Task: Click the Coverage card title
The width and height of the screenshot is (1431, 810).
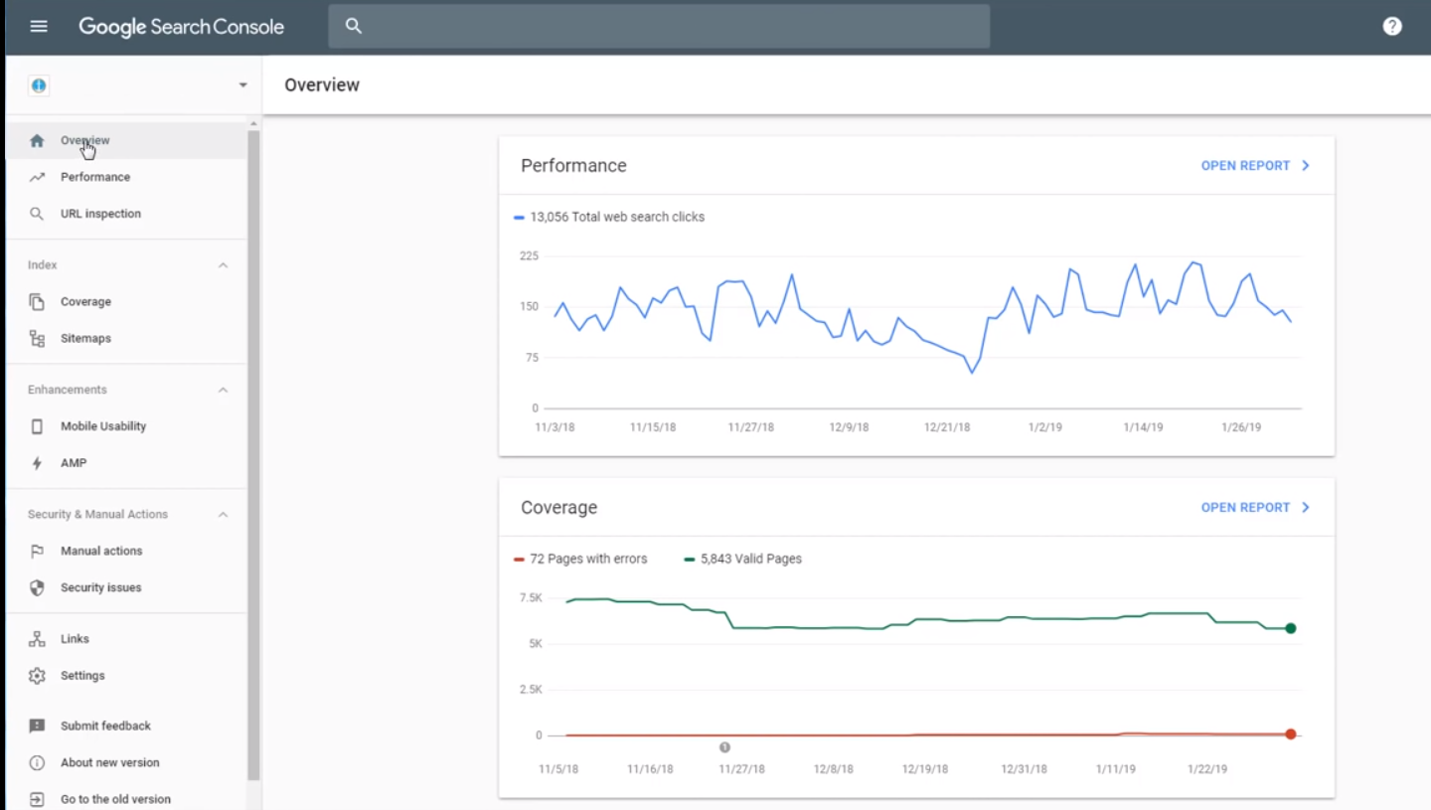Action: pyautogui.click(x=558, y=508)
